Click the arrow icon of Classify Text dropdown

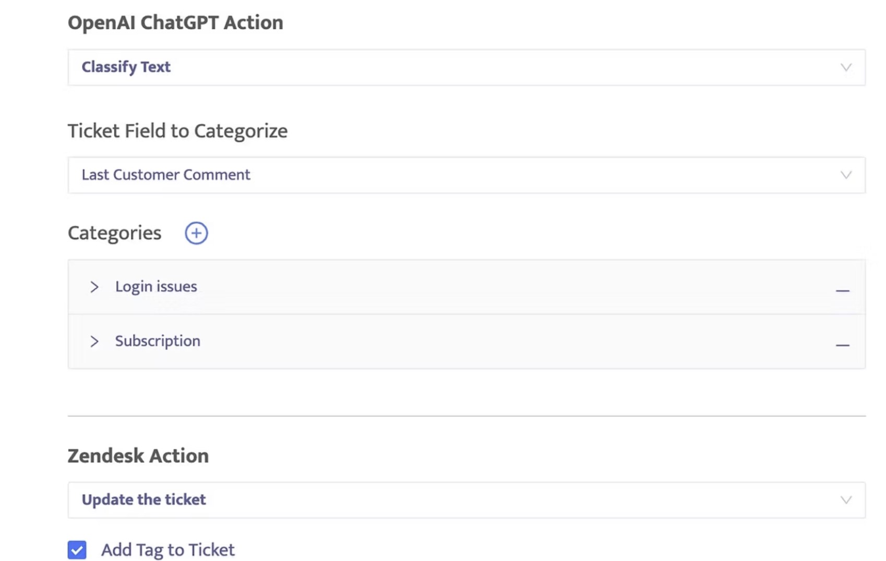846,67
